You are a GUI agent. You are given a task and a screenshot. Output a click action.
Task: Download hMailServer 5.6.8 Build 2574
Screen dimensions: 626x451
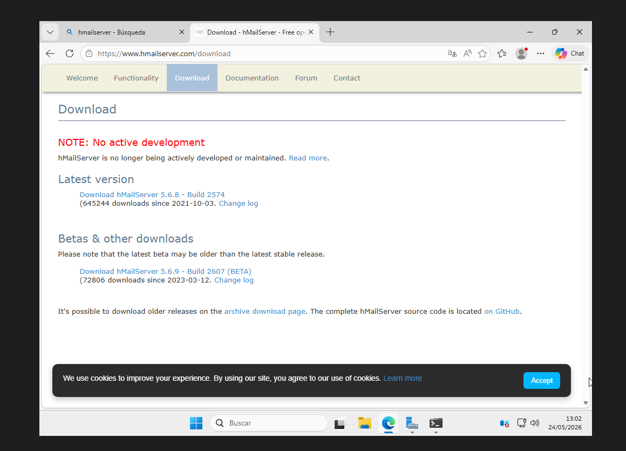click(152, 194)
